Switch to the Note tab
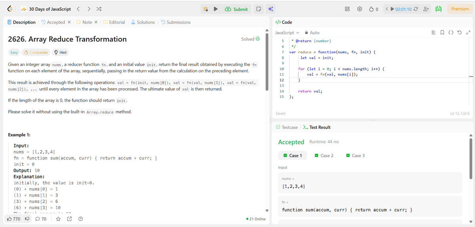 (x=84, y=22)
